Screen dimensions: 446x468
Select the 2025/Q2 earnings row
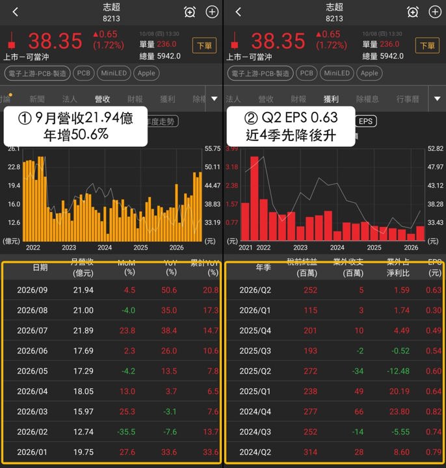pyautogui.click(x=335, y=371)
